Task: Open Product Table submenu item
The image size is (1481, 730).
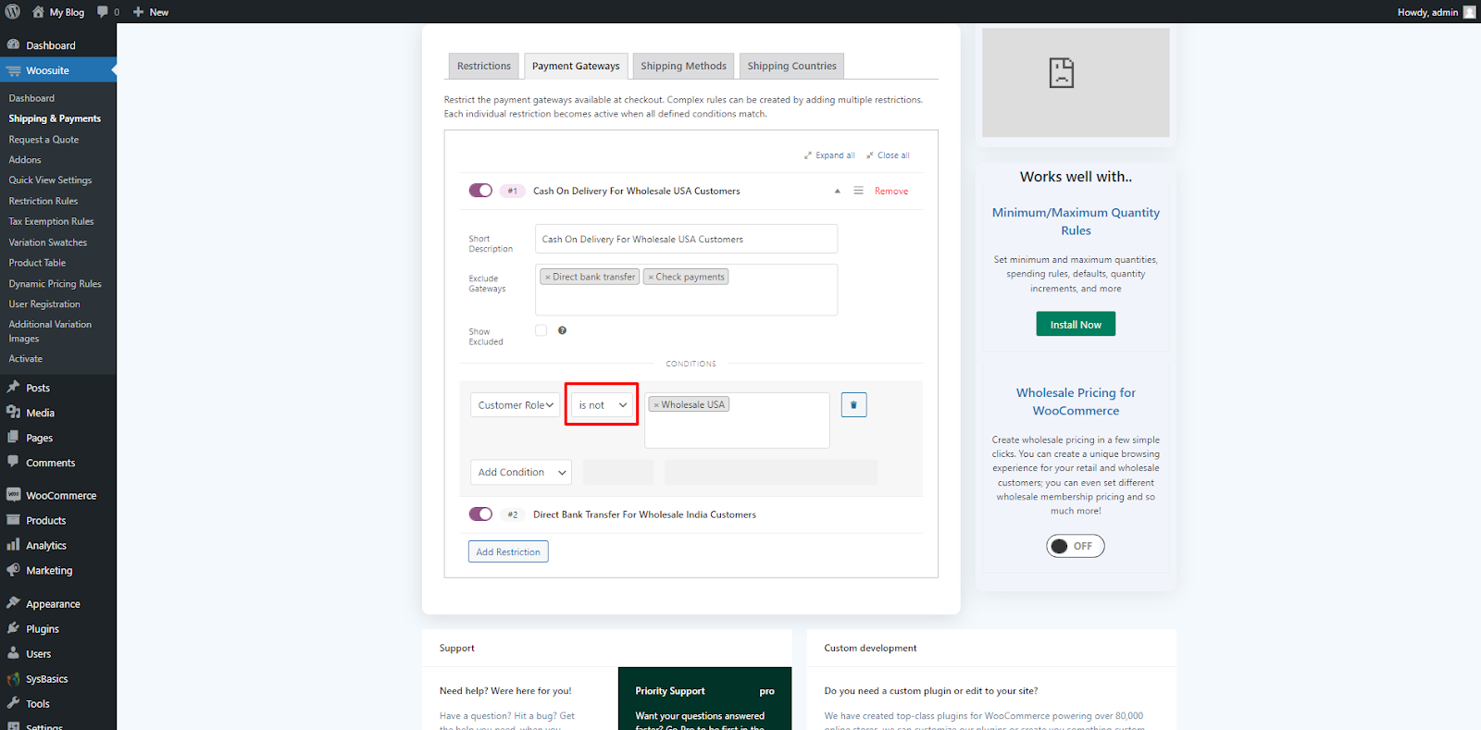Action: pos(37,263)
